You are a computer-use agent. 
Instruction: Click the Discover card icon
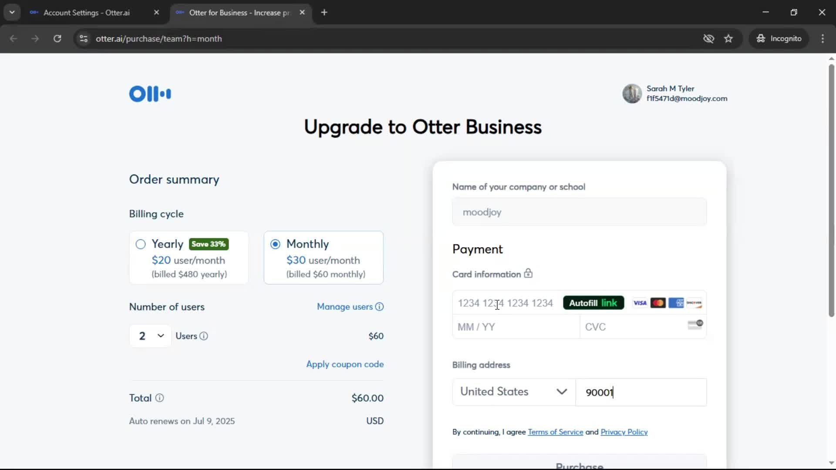[694, 303]
